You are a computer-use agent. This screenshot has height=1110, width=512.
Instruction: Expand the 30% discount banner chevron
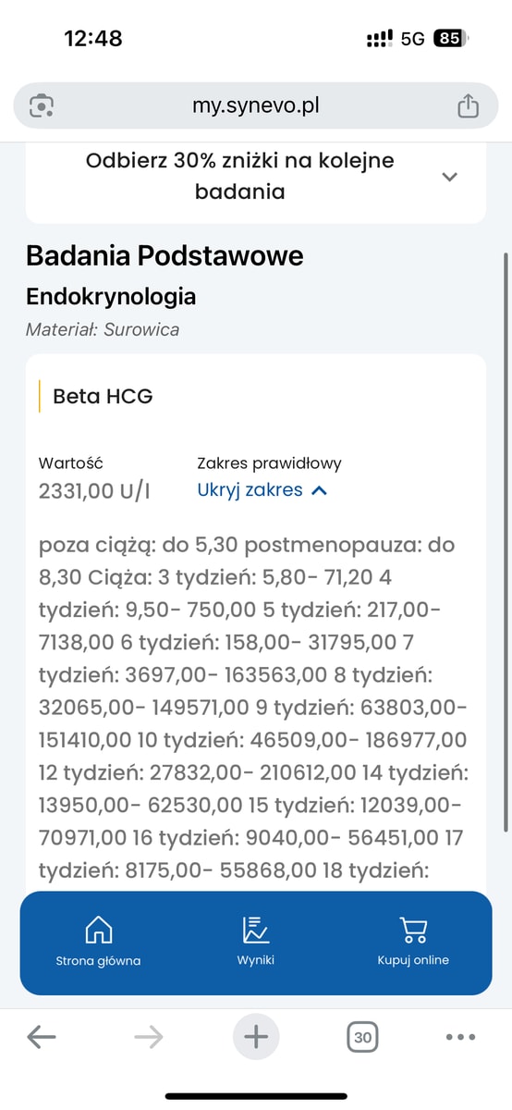click(450, 177)
